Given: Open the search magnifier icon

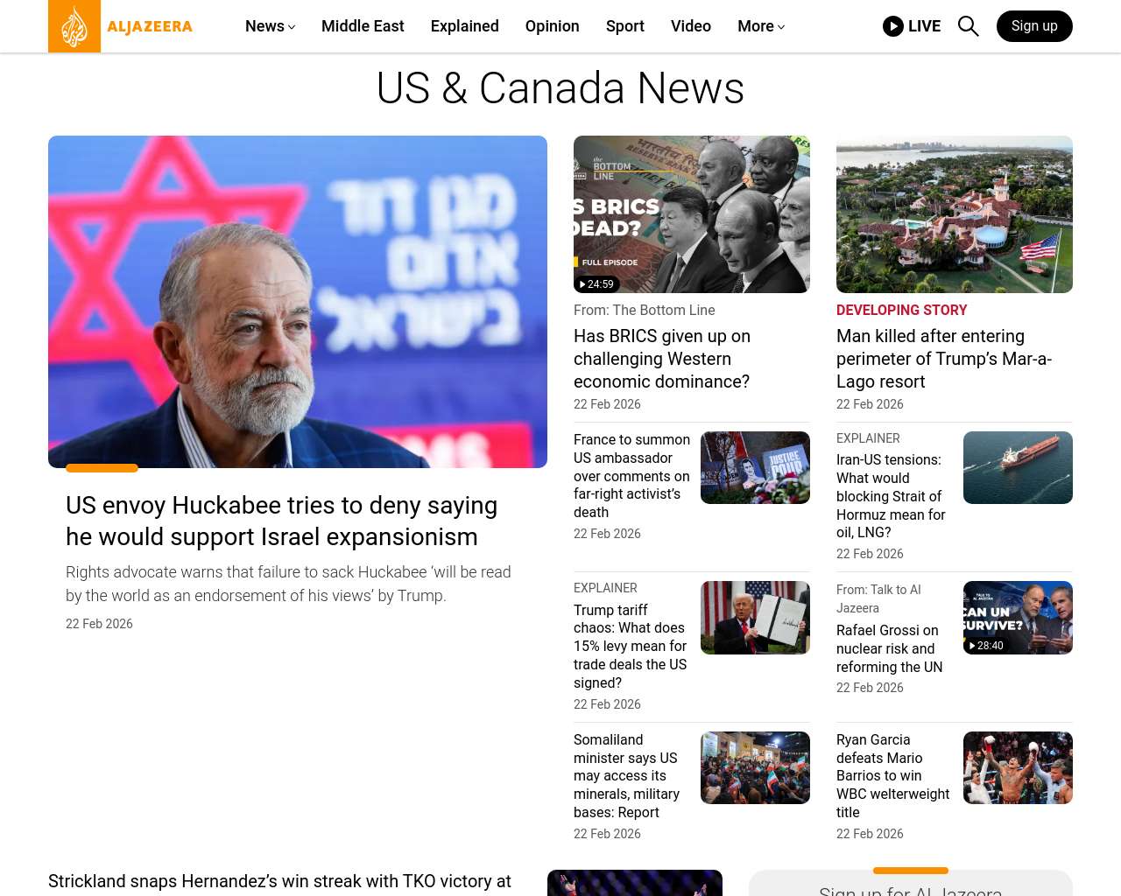Looking at the screenshot, I should (x=968, y=26).
